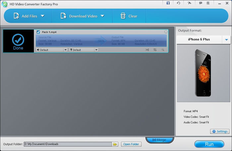
Task: Click the Format: MP4 text in output panel
Action: coord(191,111)
